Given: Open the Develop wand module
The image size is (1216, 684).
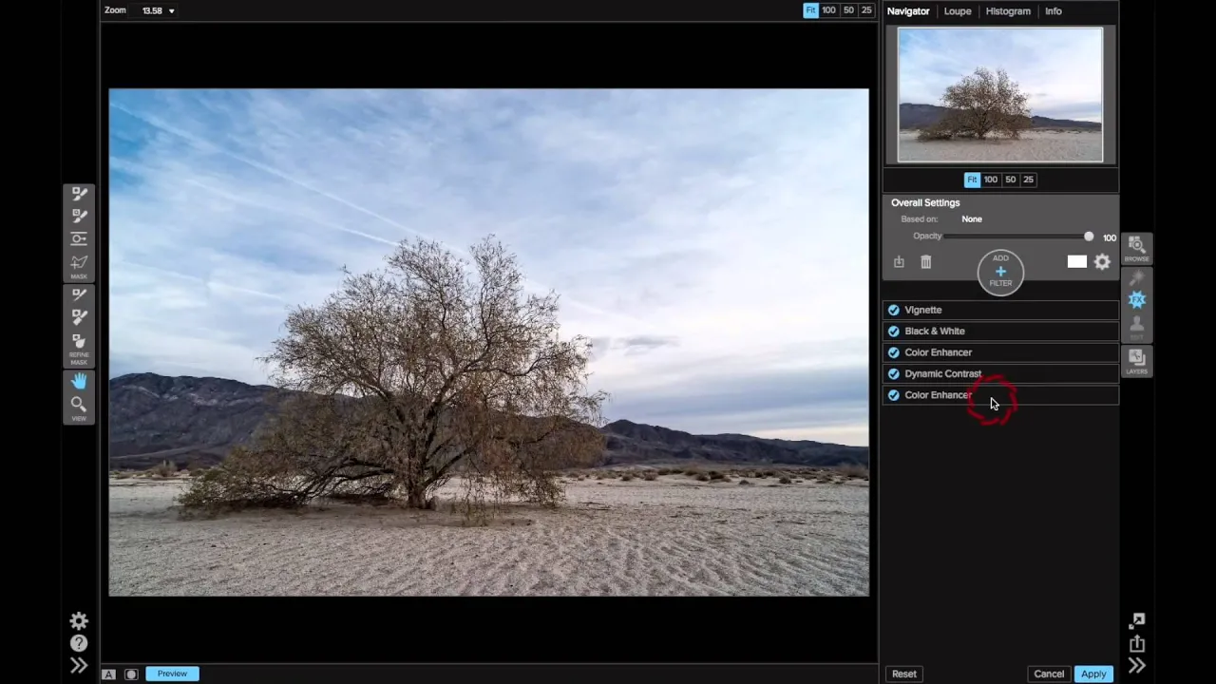Looking at the screenshot, I should click(1136, 278).
